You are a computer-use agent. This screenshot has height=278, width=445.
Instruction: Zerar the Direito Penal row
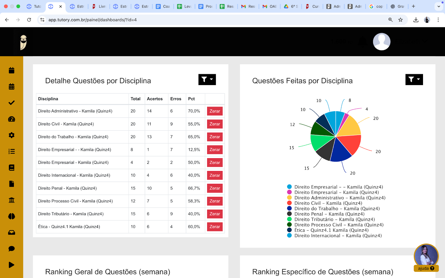click(x=215, y=188)
